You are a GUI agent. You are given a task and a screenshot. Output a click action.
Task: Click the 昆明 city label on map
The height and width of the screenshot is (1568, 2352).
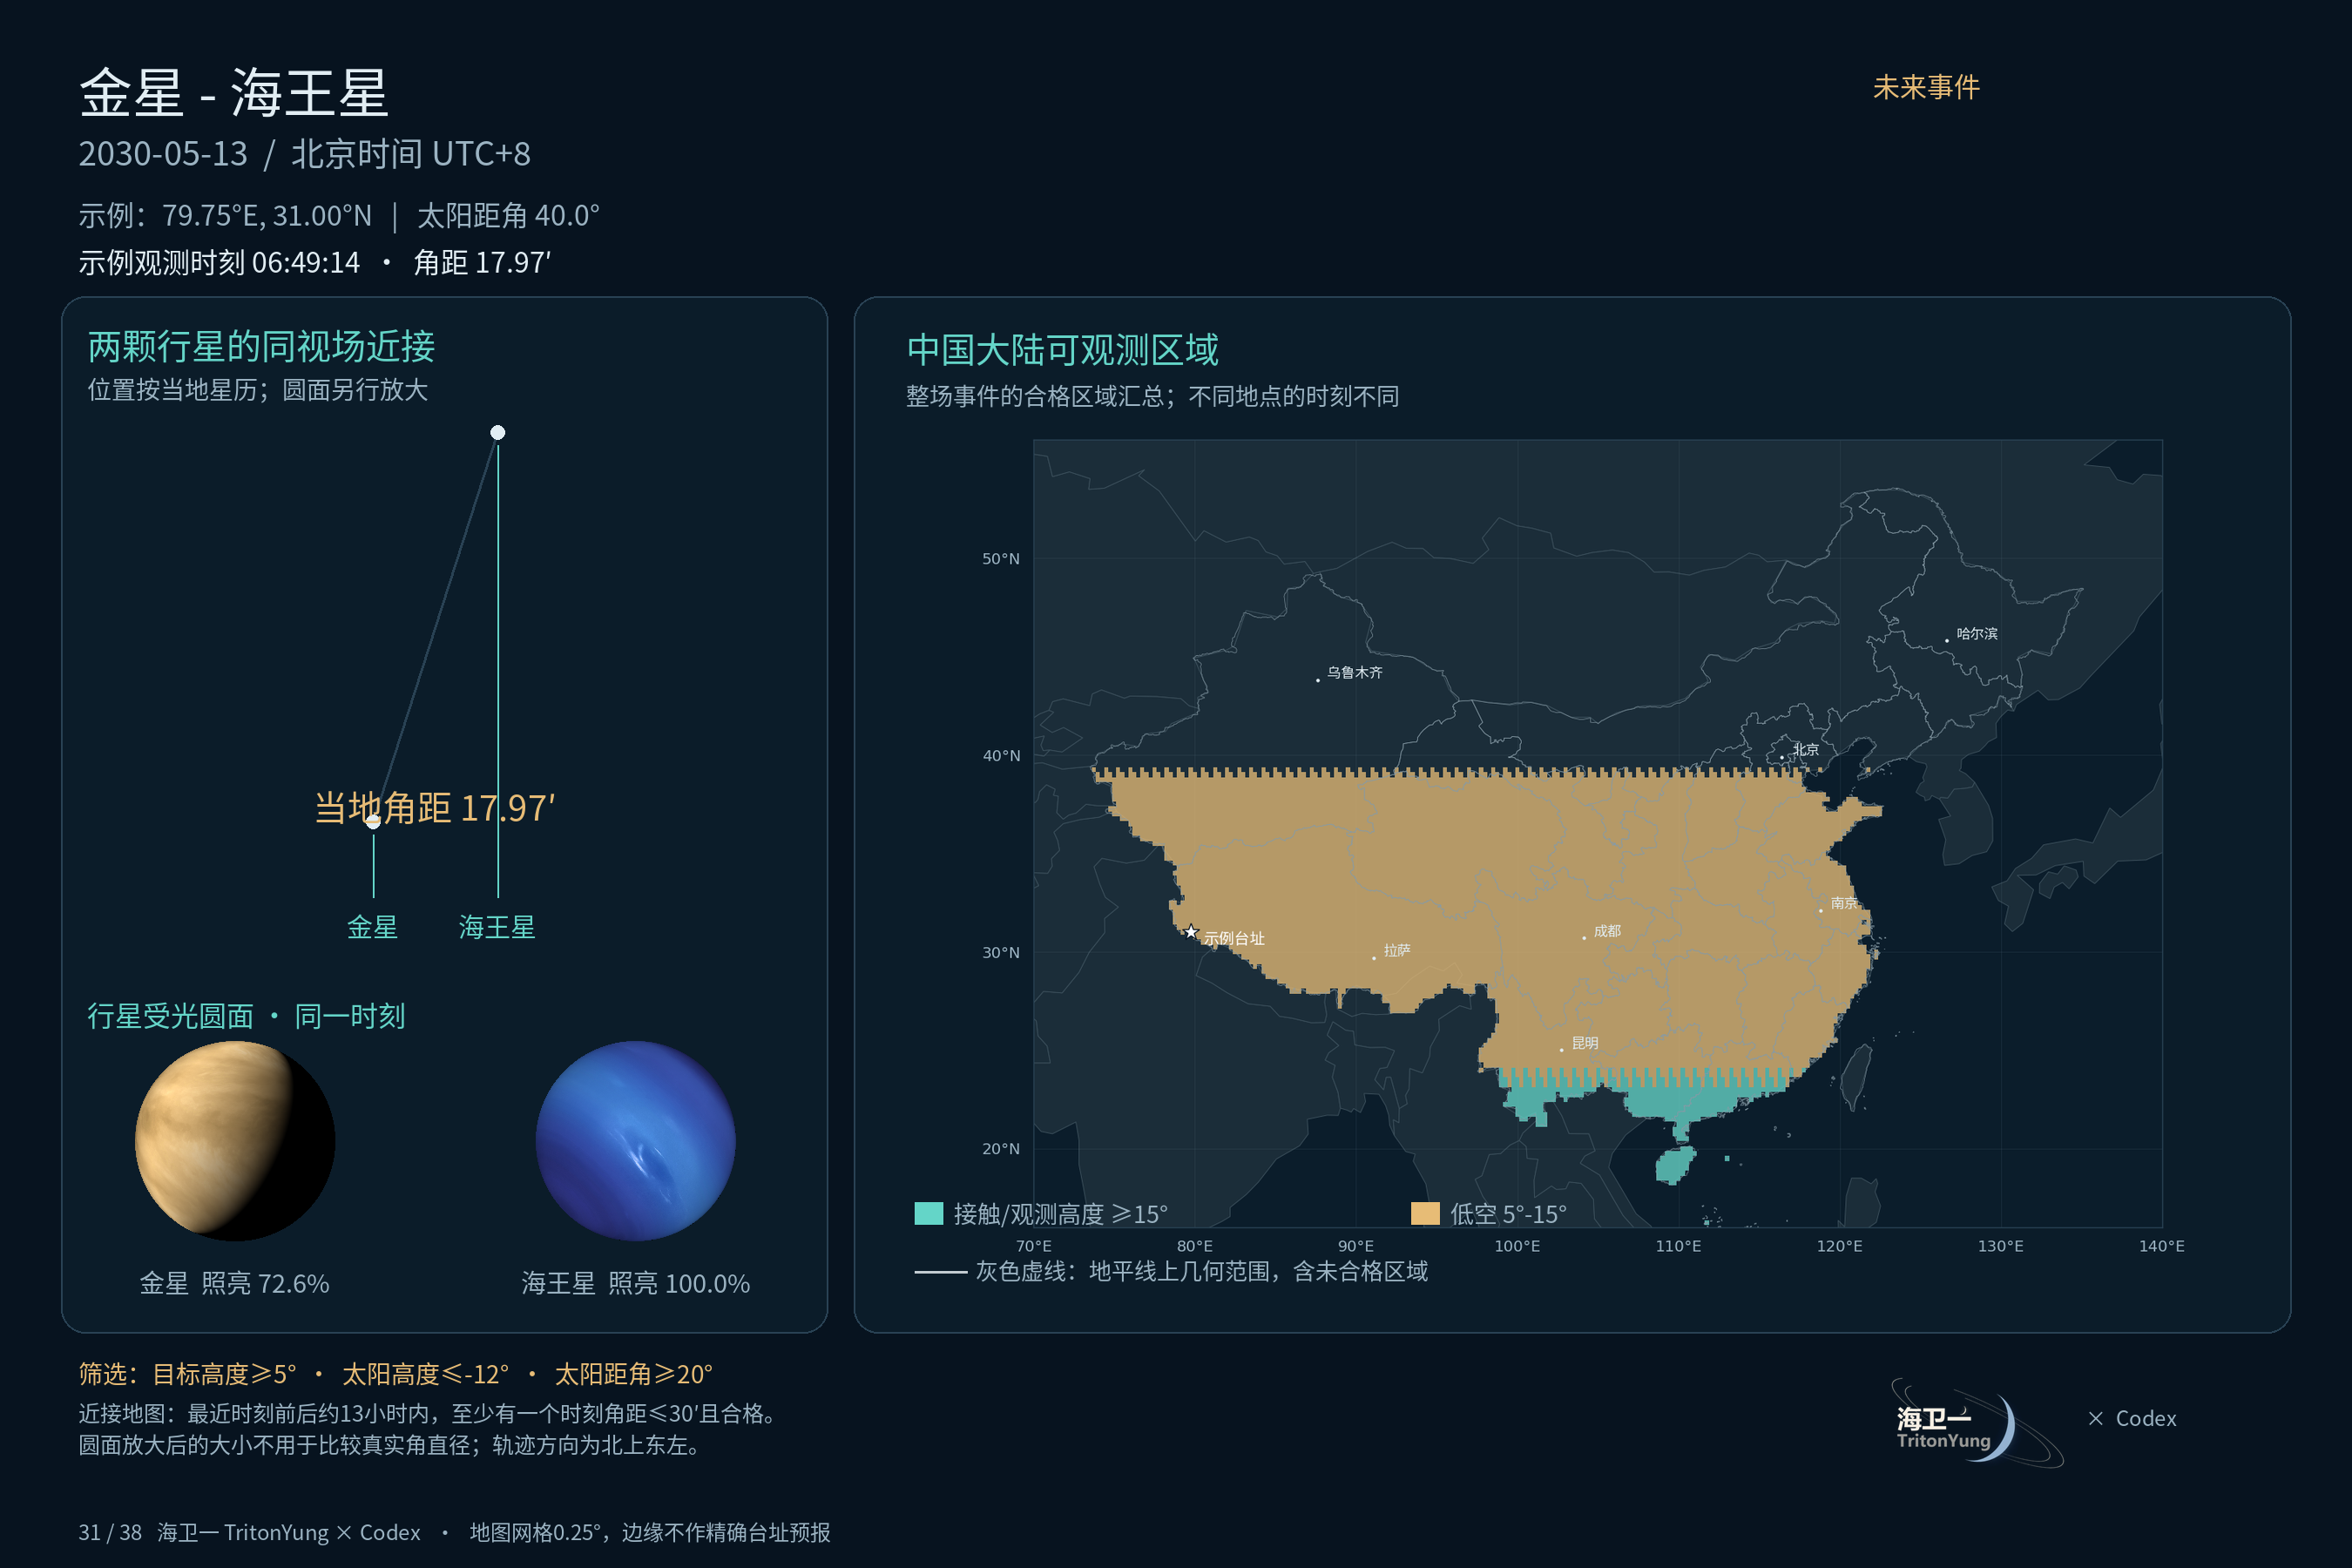[1585, 1043]
